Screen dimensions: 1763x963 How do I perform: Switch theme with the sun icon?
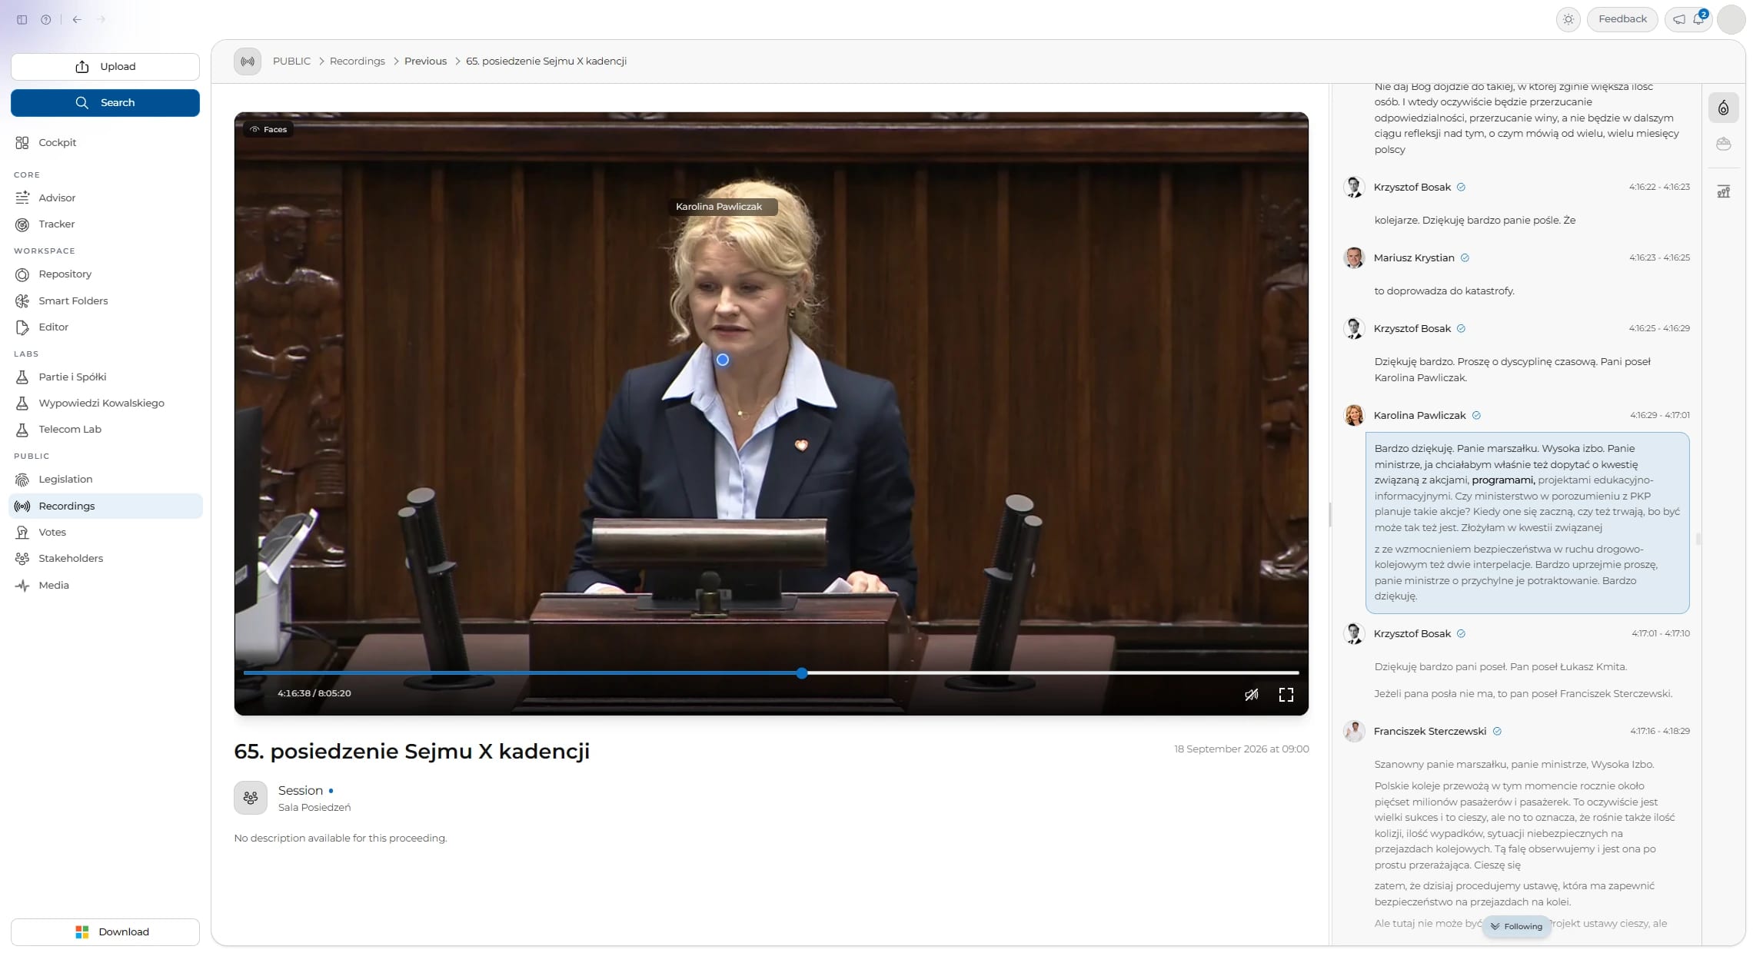coord(1568,19)
